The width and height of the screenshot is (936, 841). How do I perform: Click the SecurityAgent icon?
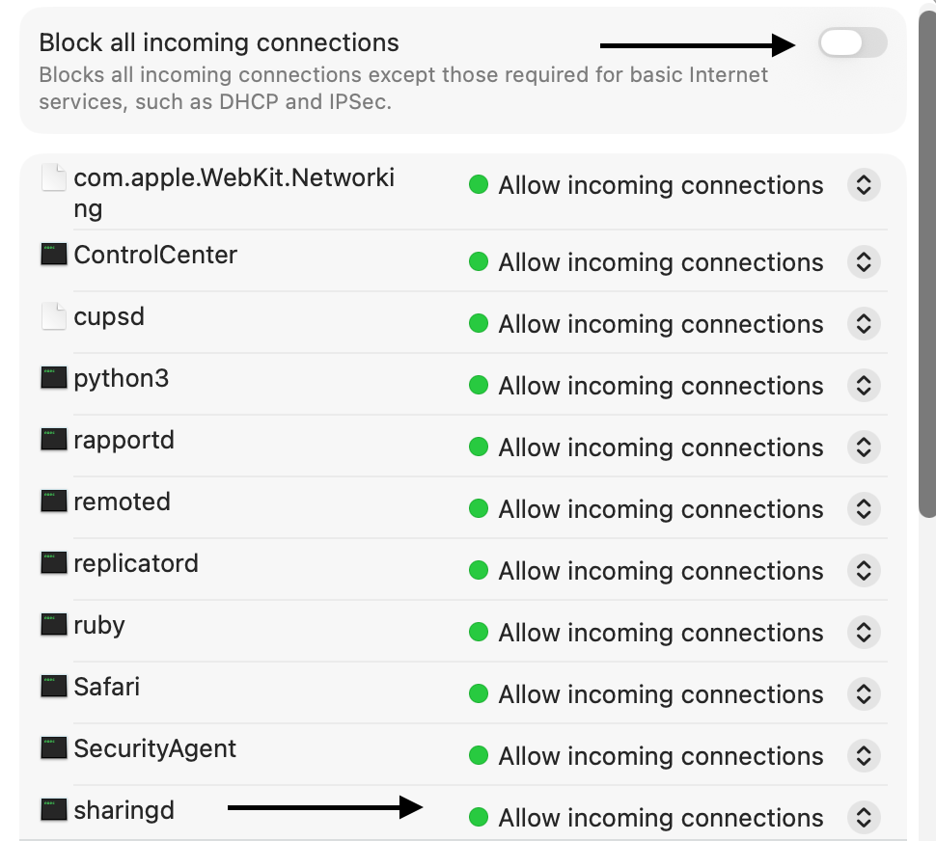54,748
